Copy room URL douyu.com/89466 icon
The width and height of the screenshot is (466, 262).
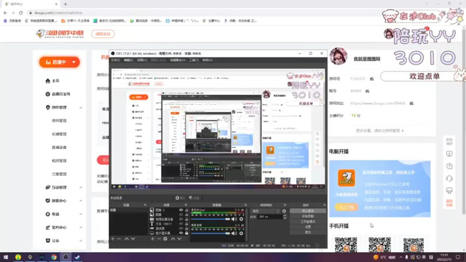coord(411,104)
